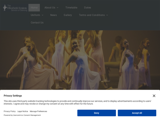Viewport: 160px width, 120px height.
Task: Expand the About Us dropdown chevron
Action: point(58,8)
